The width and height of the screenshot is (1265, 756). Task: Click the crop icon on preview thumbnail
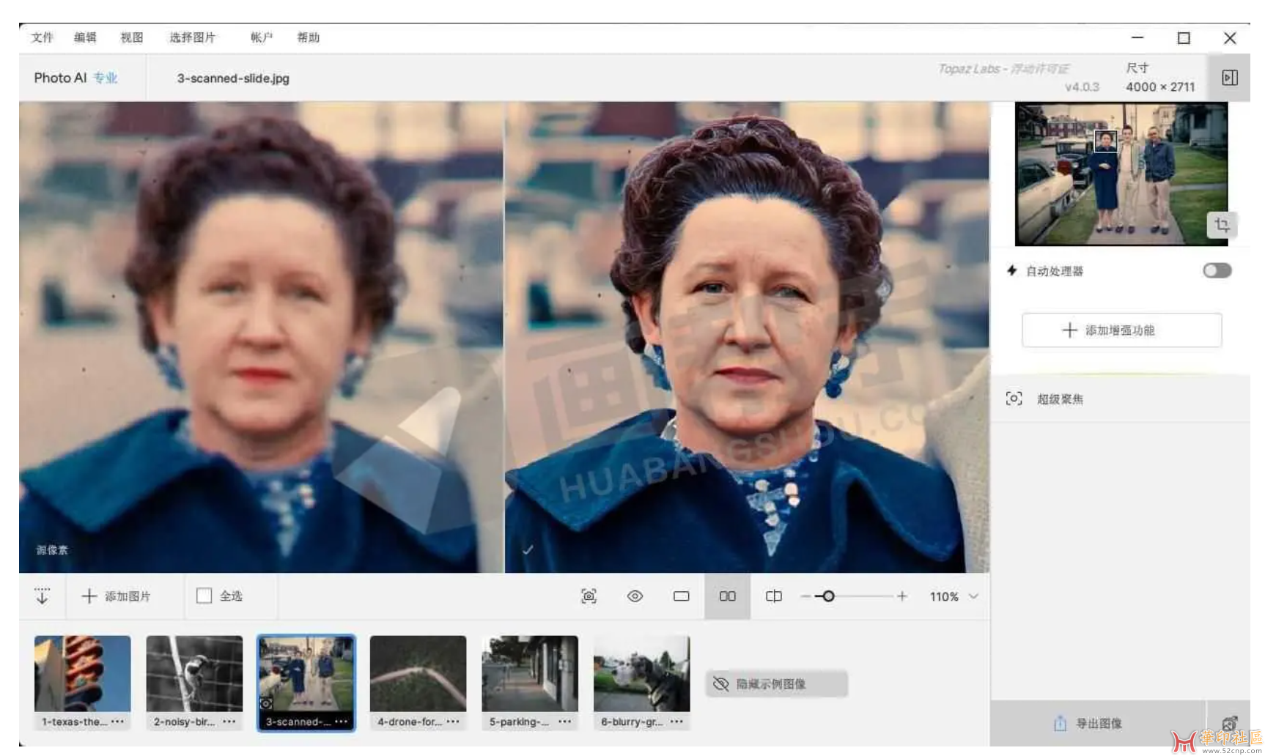tap(1221, 225)
